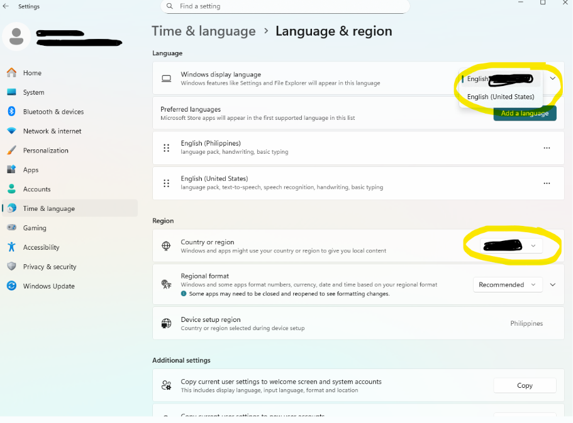This screenshot has height=423, width=573.
Task: Click the Device setup region globe icon
Action: pyautogui.click(x=166, y=323)
